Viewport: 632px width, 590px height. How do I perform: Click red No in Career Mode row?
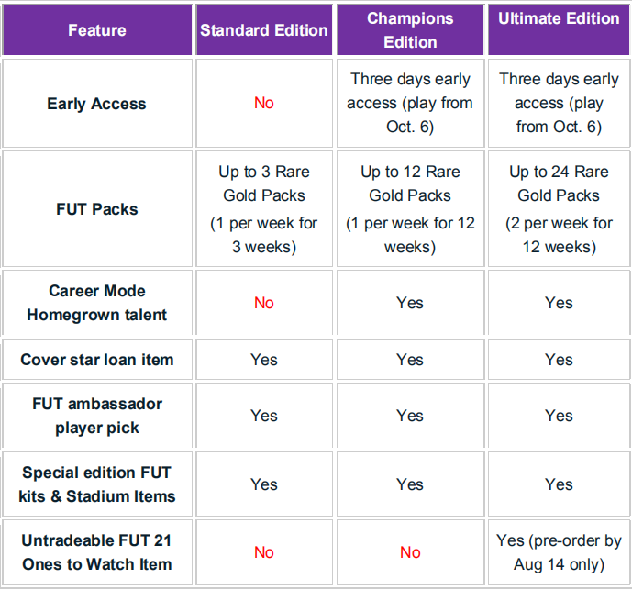coord(264,303)
